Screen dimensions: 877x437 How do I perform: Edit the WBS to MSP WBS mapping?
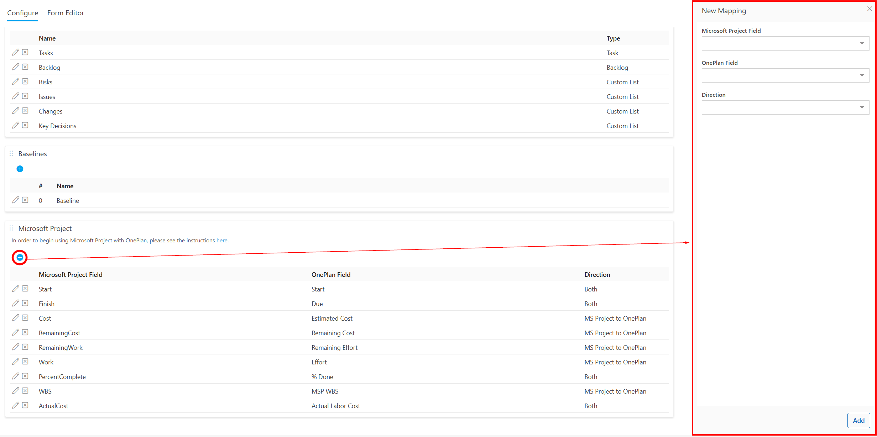pos(15,391)
